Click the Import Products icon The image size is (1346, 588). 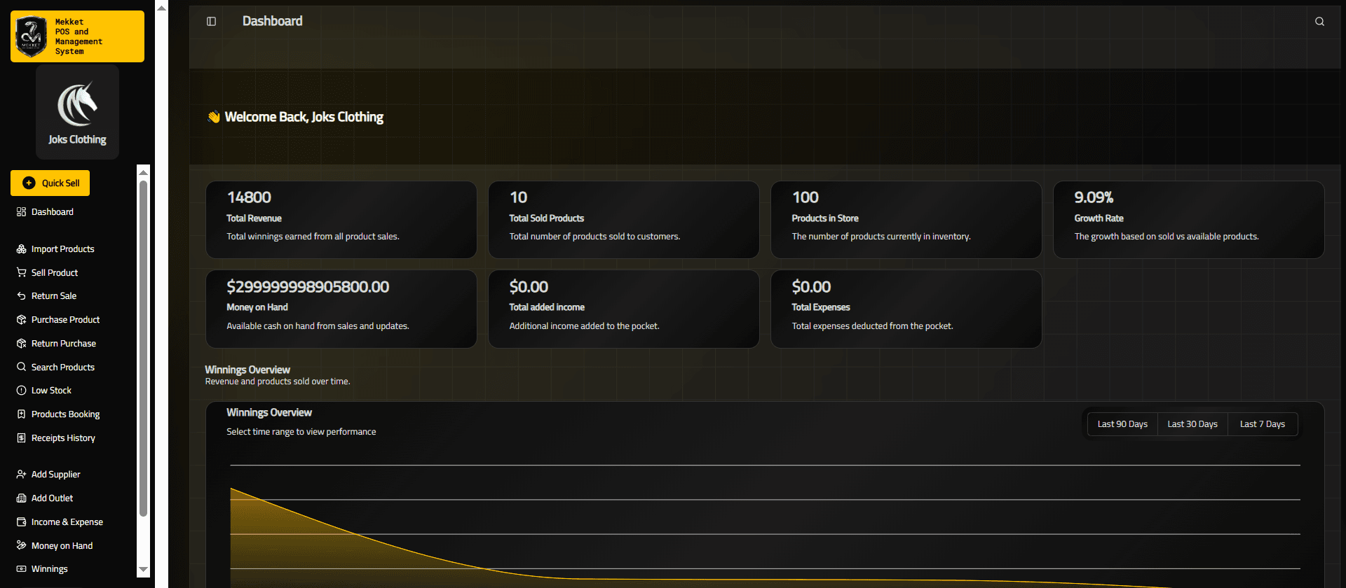(x=22, y=249)
